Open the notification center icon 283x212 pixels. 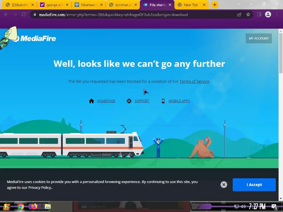coord(274,207)
